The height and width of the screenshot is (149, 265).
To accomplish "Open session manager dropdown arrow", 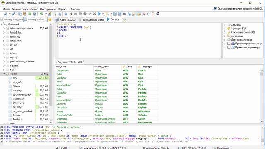I will click(x=10, y=14).
